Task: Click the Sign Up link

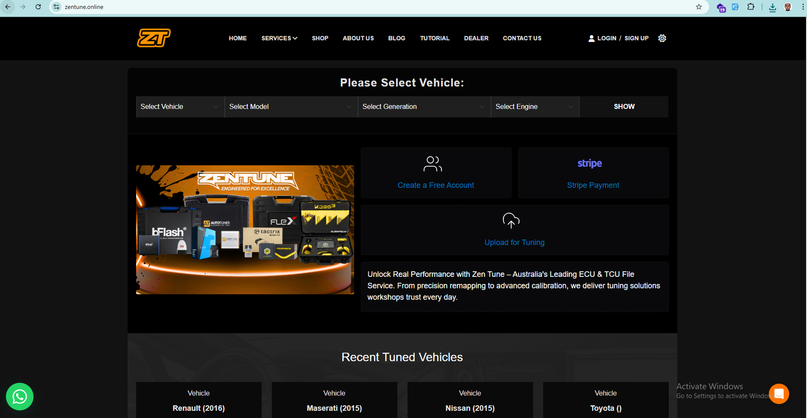Action: 637,38
